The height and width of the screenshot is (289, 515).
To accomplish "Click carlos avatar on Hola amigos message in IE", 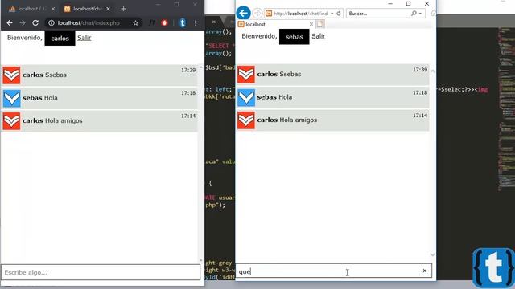I will tap(246, 120).
